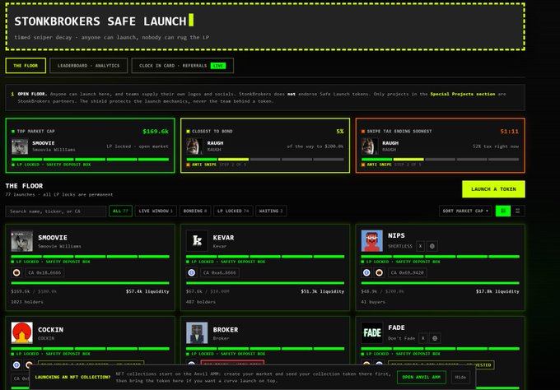The height and width of the screenshot is (390, 560).
Task: Filter launches by All 77
Action: (120, 211)
